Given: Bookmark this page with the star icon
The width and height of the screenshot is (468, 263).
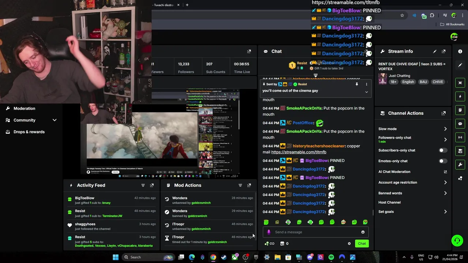Looking at the screenshot, I should (402, 15).
